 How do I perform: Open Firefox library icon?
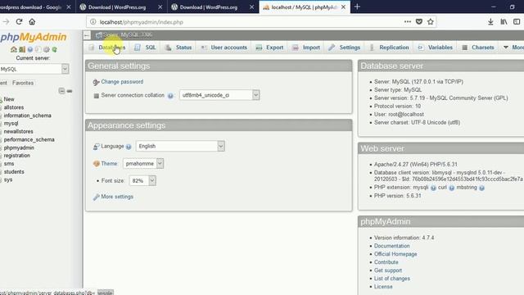(x=504, y=22)
